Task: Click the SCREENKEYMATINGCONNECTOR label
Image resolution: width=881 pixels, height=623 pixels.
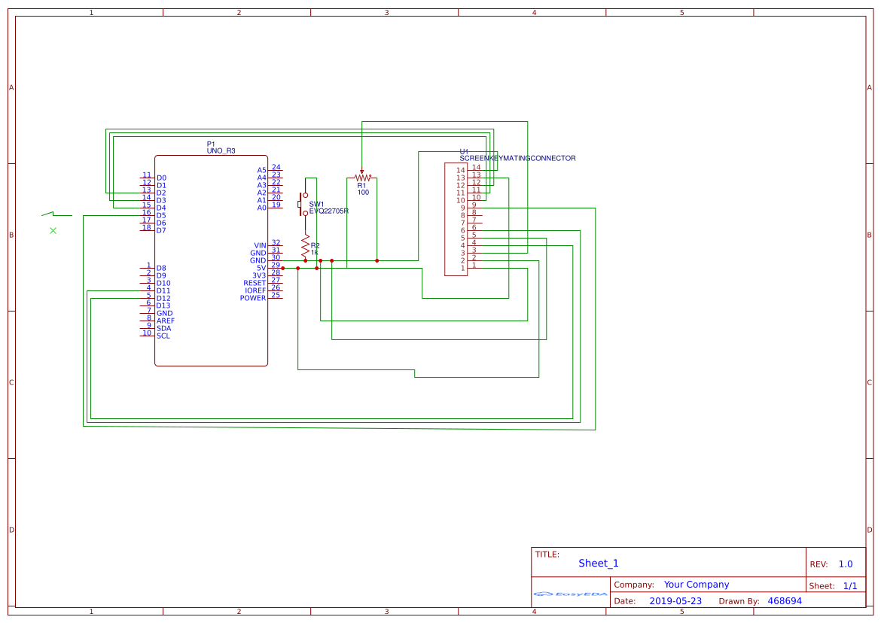Action: pos(517,158)
